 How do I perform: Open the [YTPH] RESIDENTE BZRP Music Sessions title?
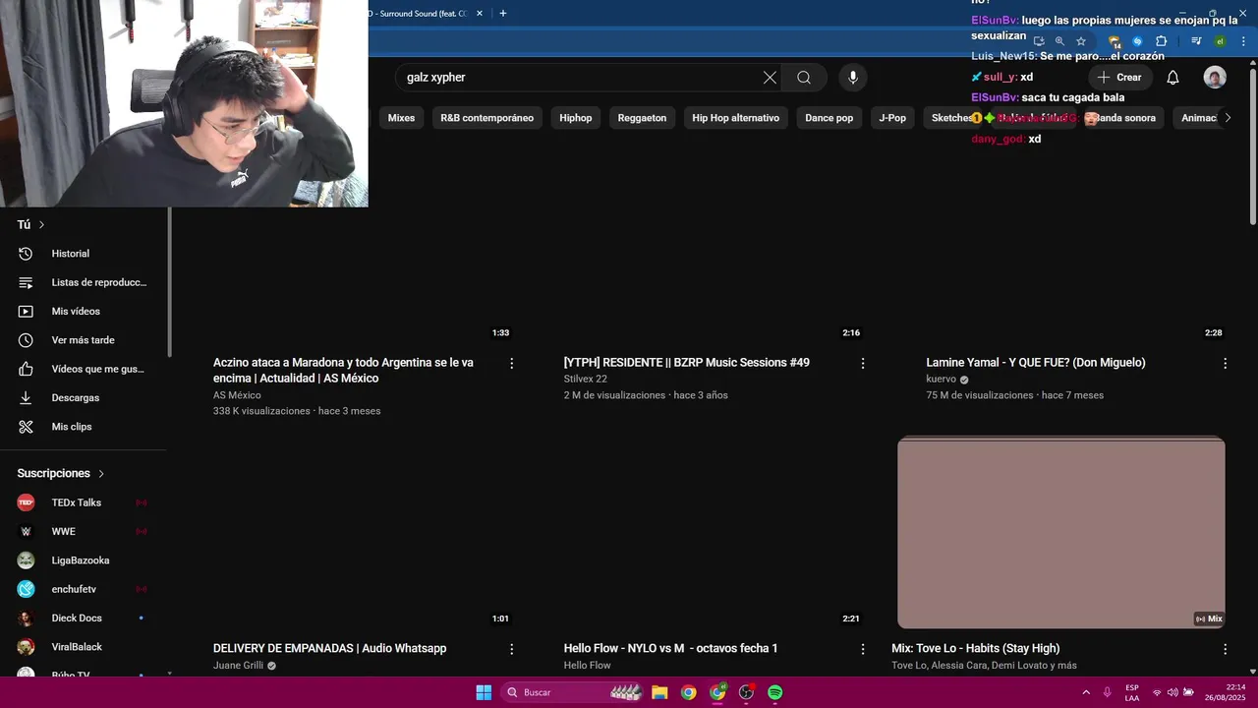[687, 363]
